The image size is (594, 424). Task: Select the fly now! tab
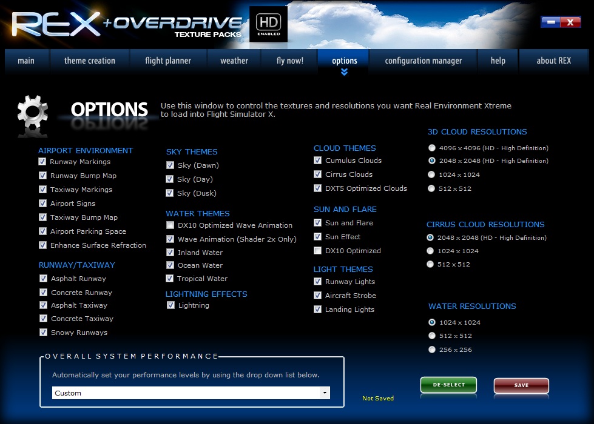click(290, 61)
